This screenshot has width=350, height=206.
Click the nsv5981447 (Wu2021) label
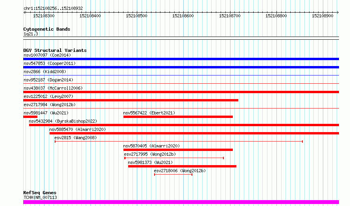(46, 113)
